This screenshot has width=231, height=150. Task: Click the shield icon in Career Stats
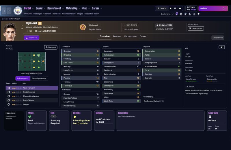pos(210,117)
